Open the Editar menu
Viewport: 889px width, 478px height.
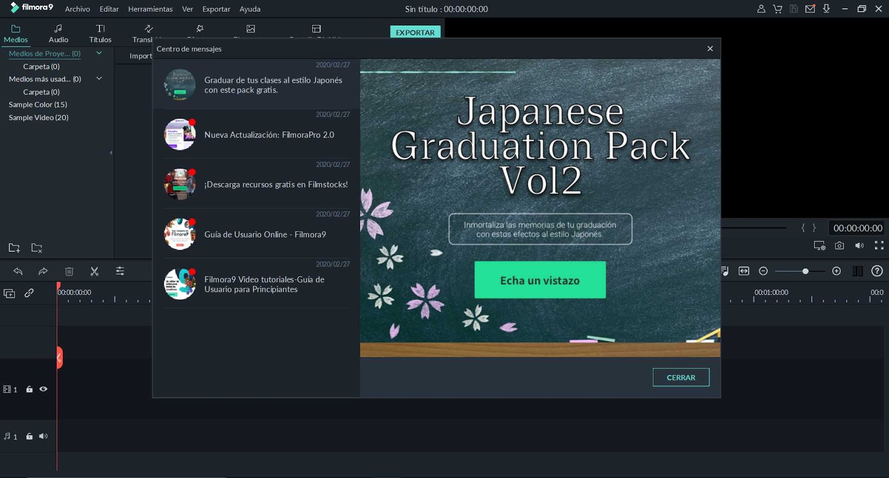(x=109, y=9)
